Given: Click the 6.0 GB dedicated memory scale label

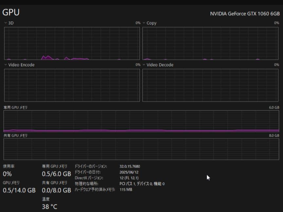Looking at the screenshot, I should click(274, 107).
